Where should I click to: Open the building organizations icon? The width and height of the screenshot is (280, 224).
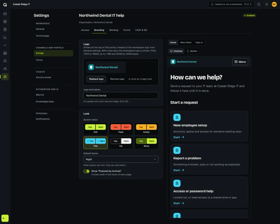[5, 53]
